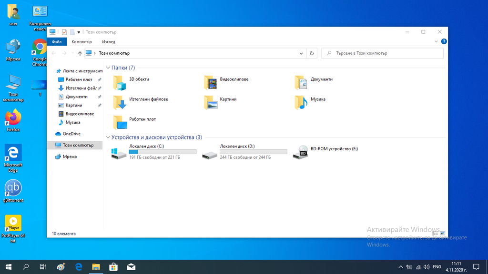Click the refresh button beside address bar
488x274 pixels.
tap(312, 53)
